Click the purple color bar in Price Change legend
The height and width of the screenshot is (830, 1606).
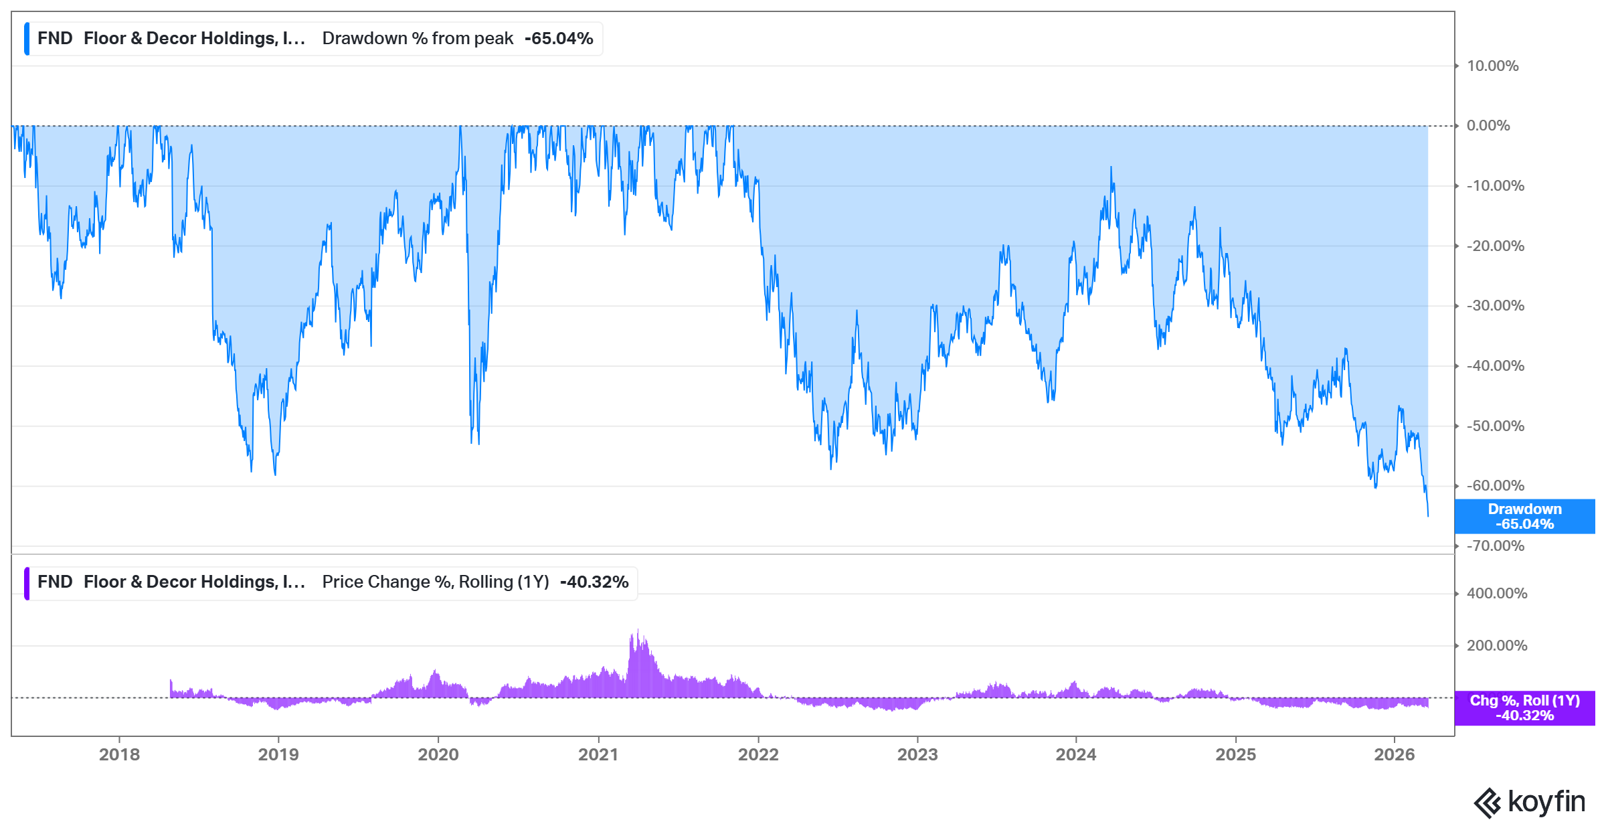pos(27,583)
